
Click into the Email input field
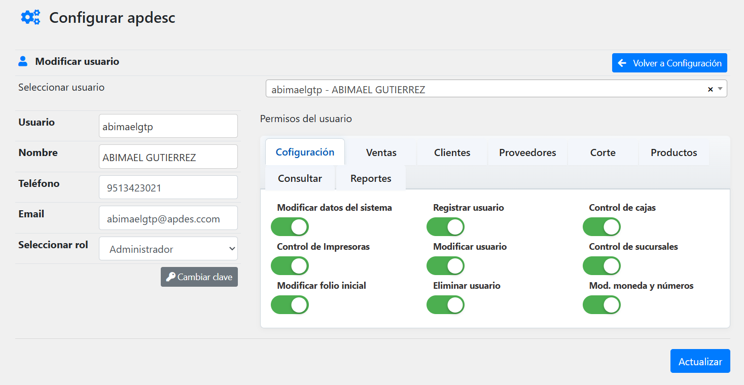tap(168, 218)
